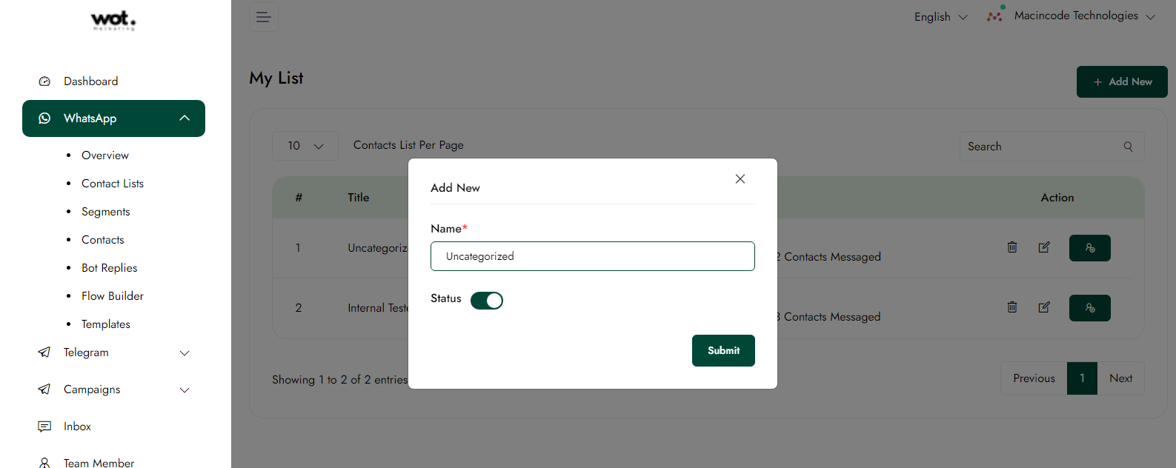
Task: Click edit icon for Internal Test row
Action: pos(1043,307)
